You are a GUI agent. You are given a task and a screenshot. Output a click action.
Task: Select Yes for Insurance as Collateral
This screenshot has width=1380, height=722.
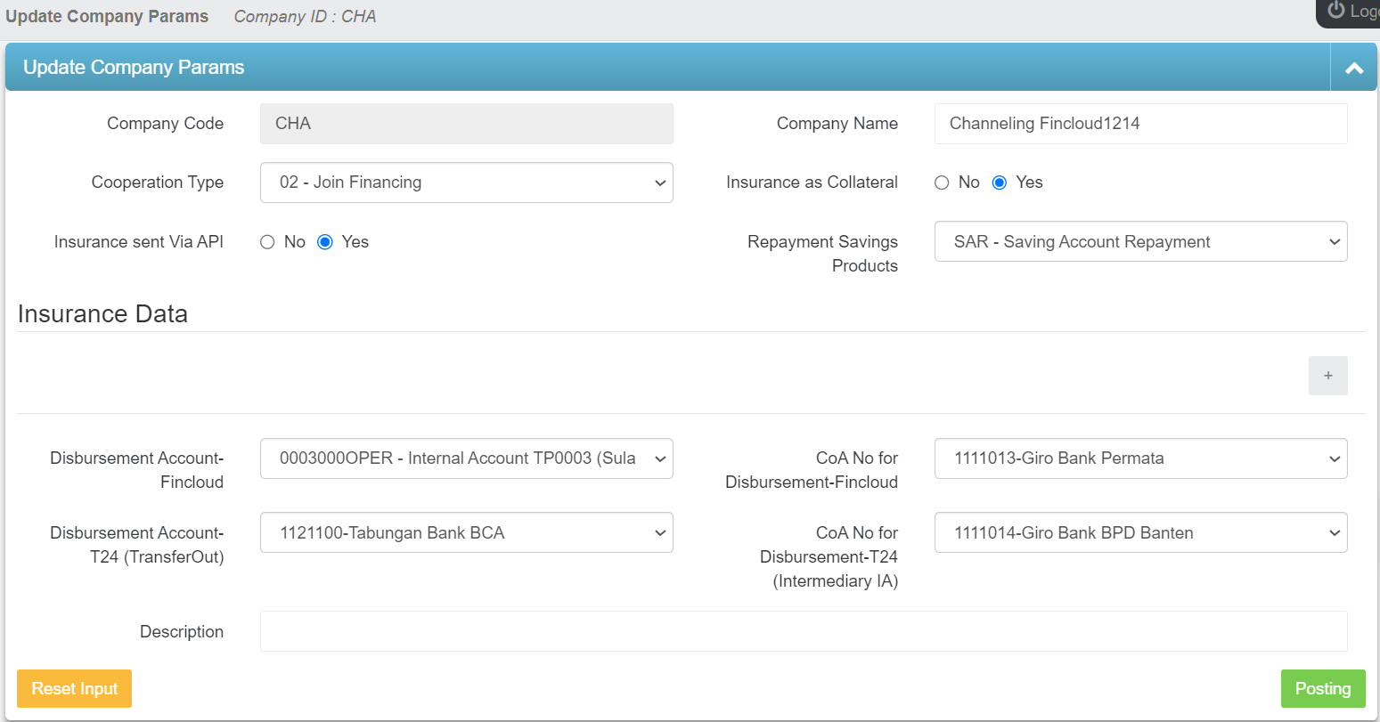pos(1000,183)
